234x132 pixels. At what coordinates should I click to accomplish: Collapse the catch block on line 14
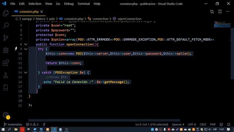click(26, 73)
